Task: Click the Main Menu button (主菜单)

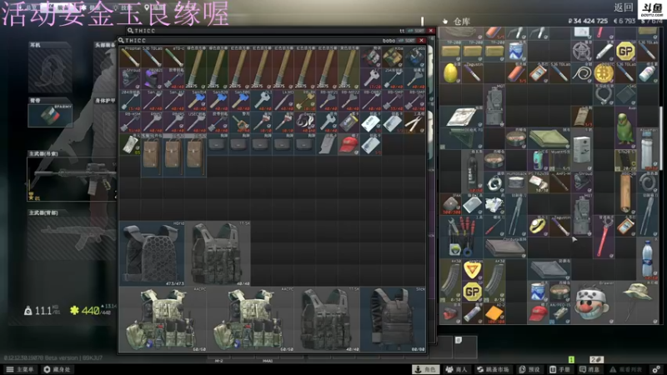Action: point(19,369)
